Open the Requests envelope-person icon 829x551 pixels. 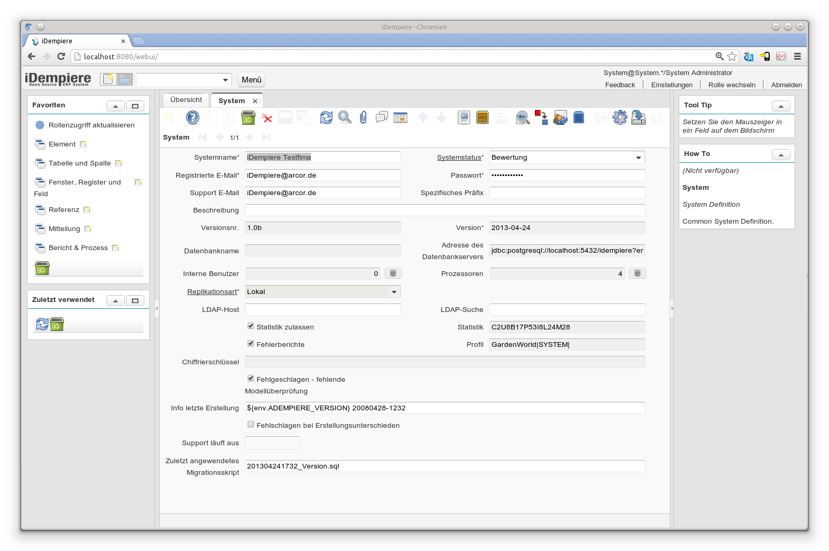pyautogui.click(x=560, y=117)
